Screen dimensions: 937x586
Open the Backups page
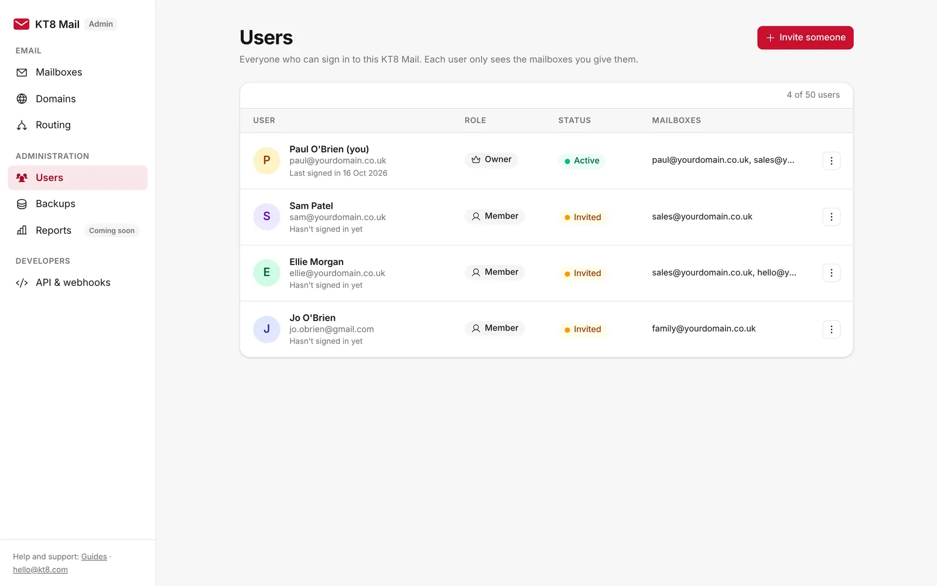tap(78, 204)
